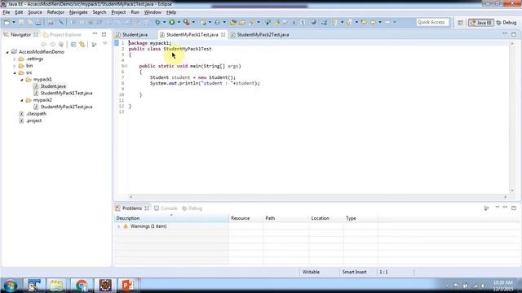Open the Run configurations dropdown arrow
This screenshot has width=522, height=293.
(x=179, y=22)
